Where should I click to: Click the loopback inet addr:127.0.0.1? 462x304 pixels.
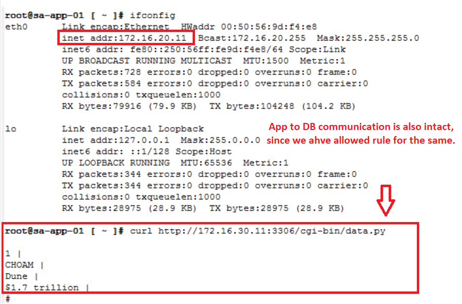click(115, 140)
